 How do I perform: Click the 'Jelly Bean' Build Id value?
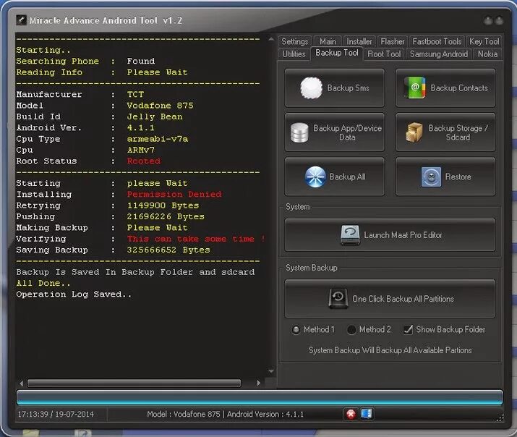click(155, 116)
